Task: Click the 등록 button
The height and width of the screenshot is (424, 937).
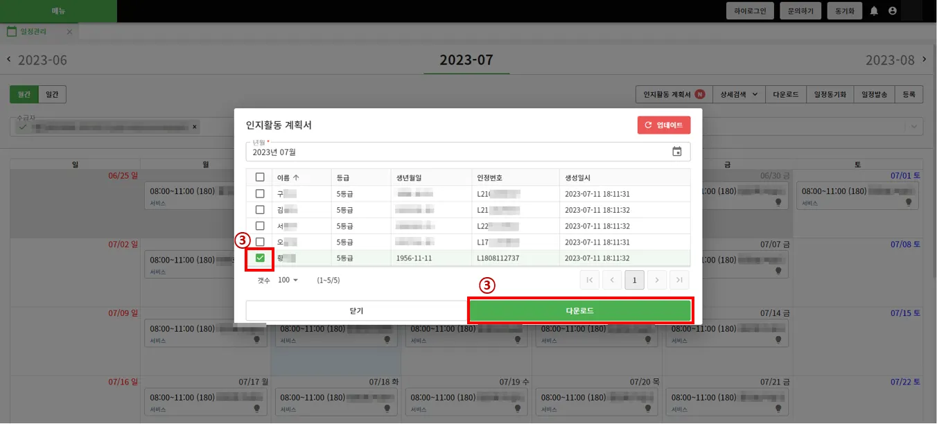Action: point(909,94)
